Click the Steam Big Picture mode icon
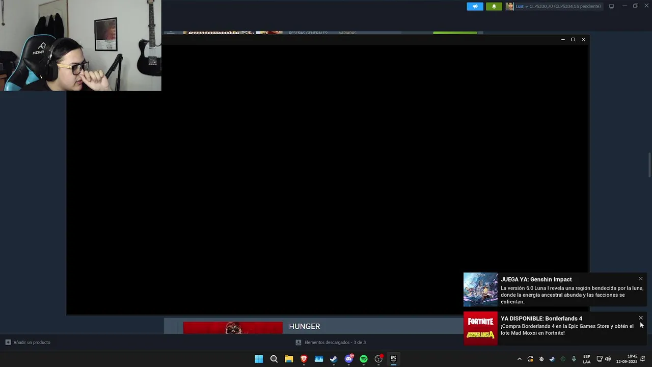The image size is (652, 367). pyautogui.click(x=611, y=6)
